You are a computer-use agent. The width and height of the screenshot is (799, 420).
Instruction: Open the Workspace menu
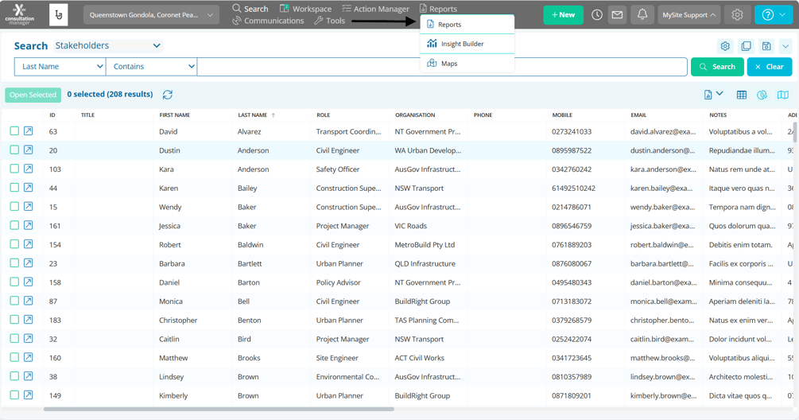click(305, 9)
